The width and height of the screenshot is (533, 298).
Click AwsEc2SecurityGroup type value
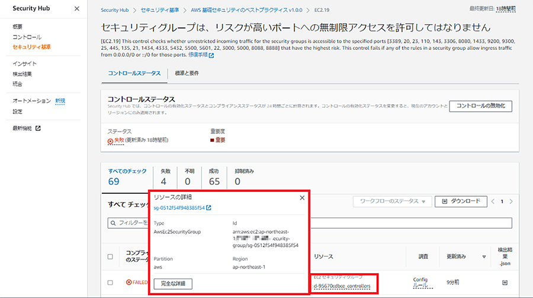(177, 232)
